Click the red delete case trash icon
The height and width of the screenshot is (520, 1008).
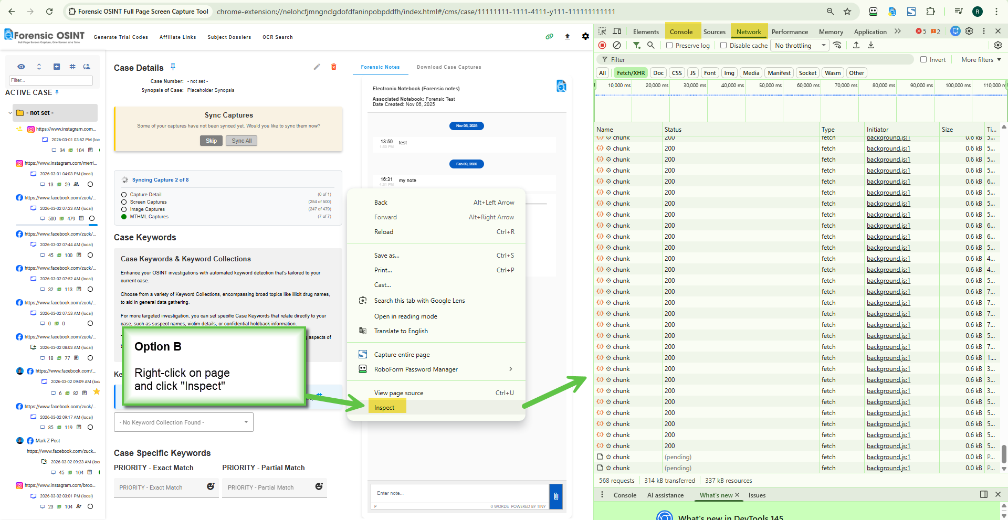(333, 67)
